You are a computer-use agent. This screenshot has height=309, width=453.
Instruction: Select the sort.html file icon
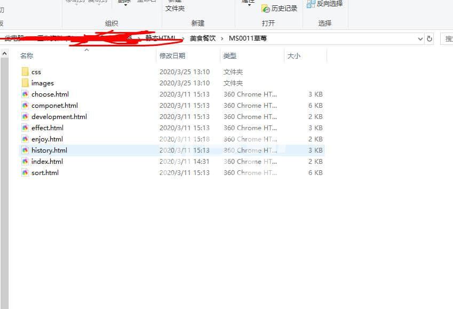[x=25, y=172]
